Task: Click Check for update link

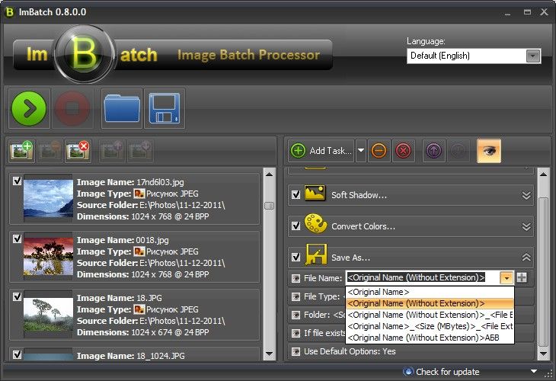Action: coord(446,372)
